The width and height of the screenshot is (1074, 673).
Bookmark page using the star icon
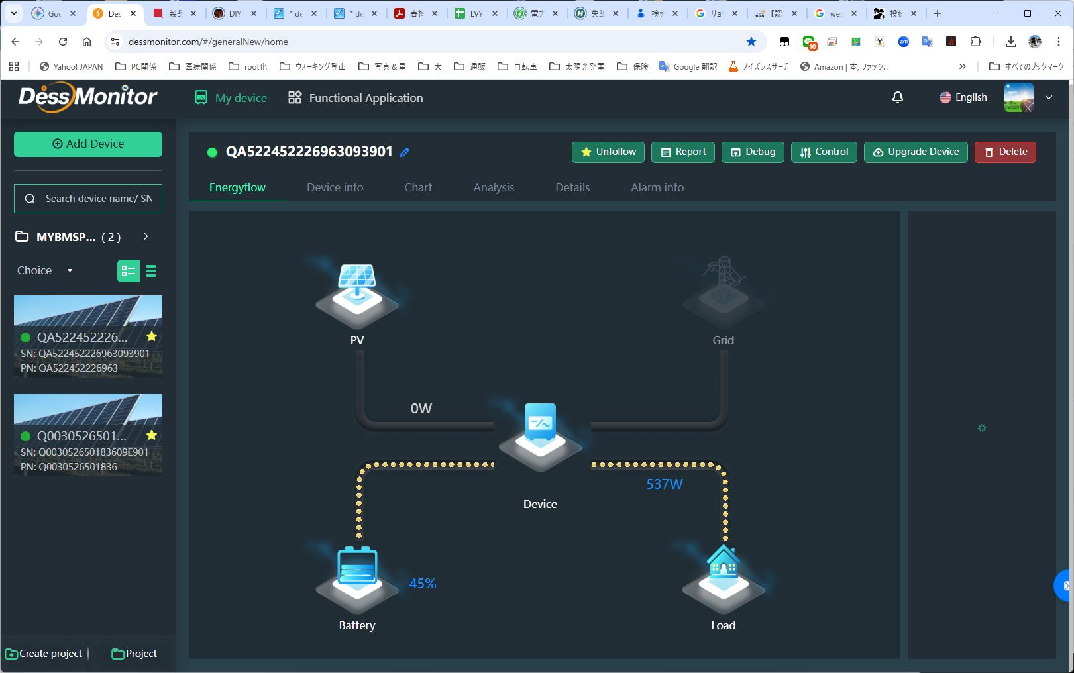click(x=751, y=42)
